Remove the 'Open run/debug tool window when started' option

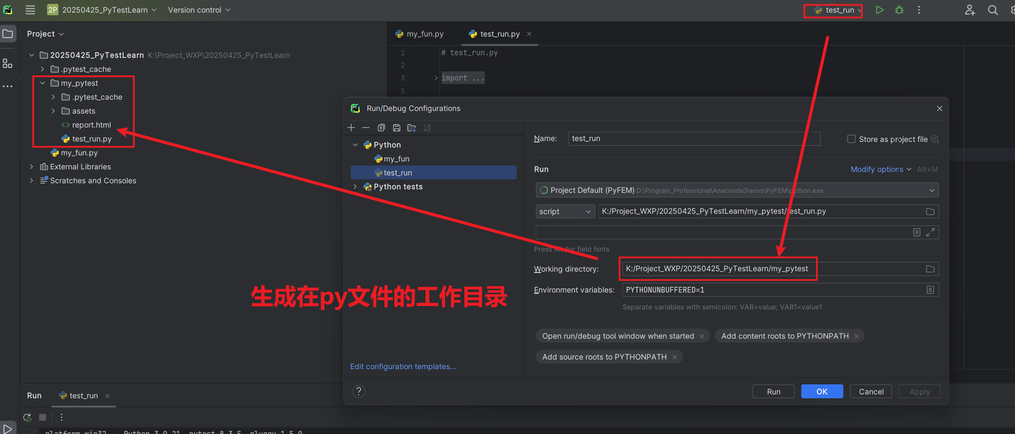click(702, 336)
